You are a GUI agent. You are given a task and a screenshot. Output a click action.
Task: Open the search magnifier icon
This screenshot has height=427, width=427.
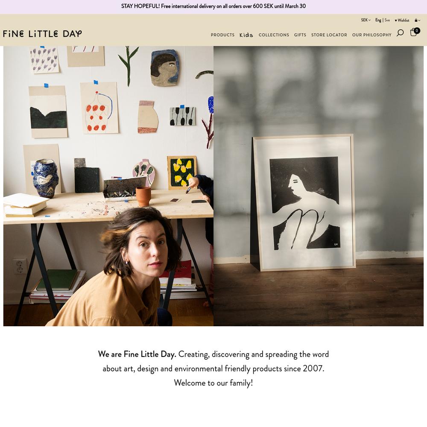tap(400, 33)
